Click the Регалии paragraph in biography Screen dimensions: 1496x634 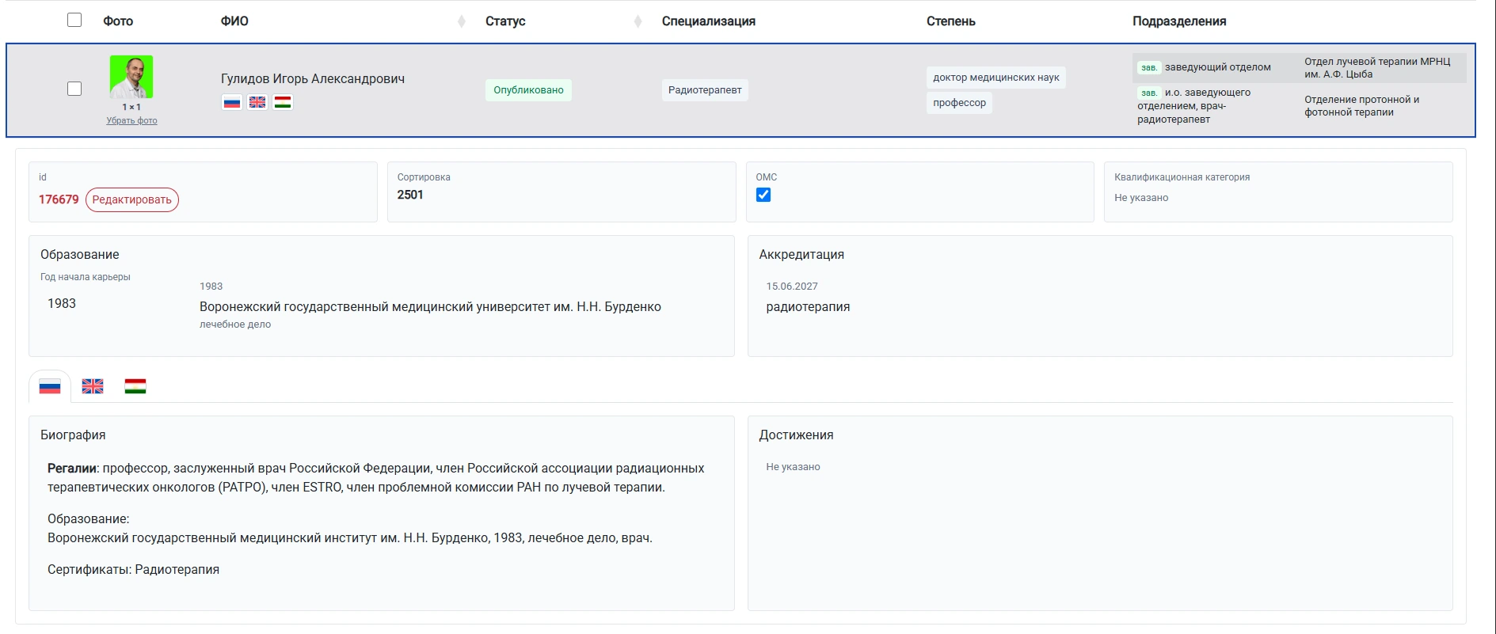[376, 477]
